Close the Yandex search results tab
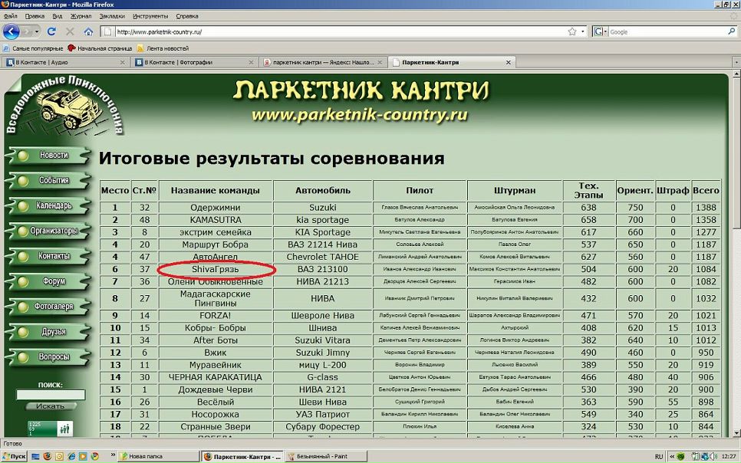 click(x=380, y=62)
